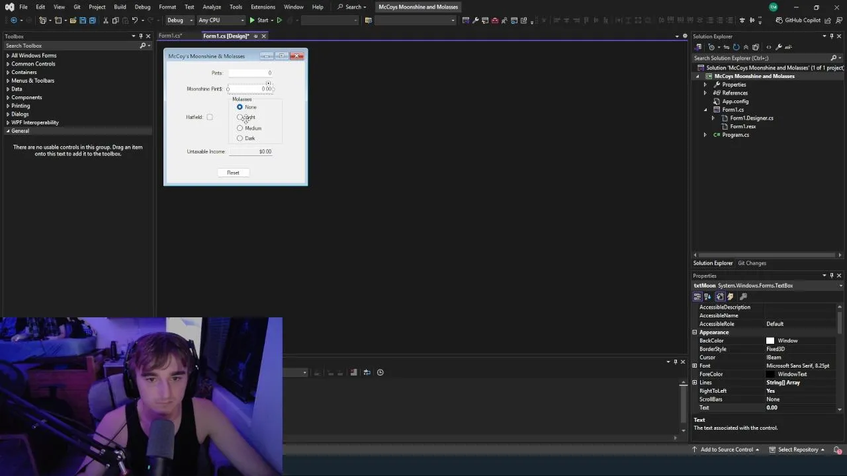Click the pending changes filter clock icon
The width and height of the screenshot is (847, 476).
(x=711, y=47)
